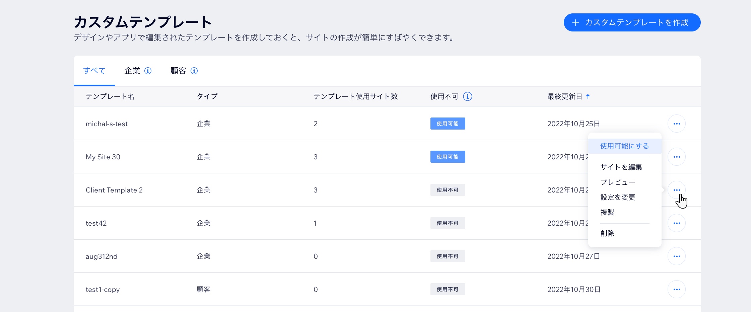Open more actions for test1-copy row
This screenshot has height=312, width=751.
click(x=676, y=290)
